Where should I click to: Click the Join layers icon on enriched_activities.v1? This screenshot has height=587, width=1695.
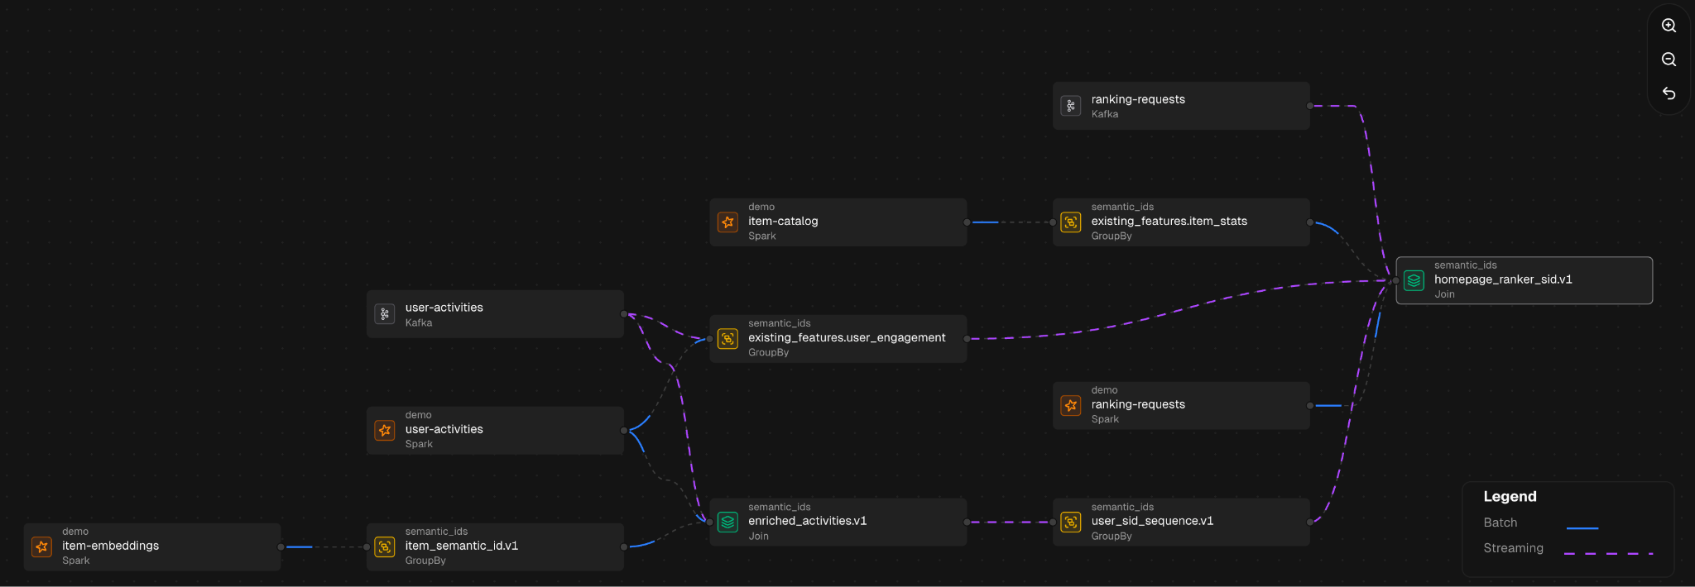coord(727,522)
